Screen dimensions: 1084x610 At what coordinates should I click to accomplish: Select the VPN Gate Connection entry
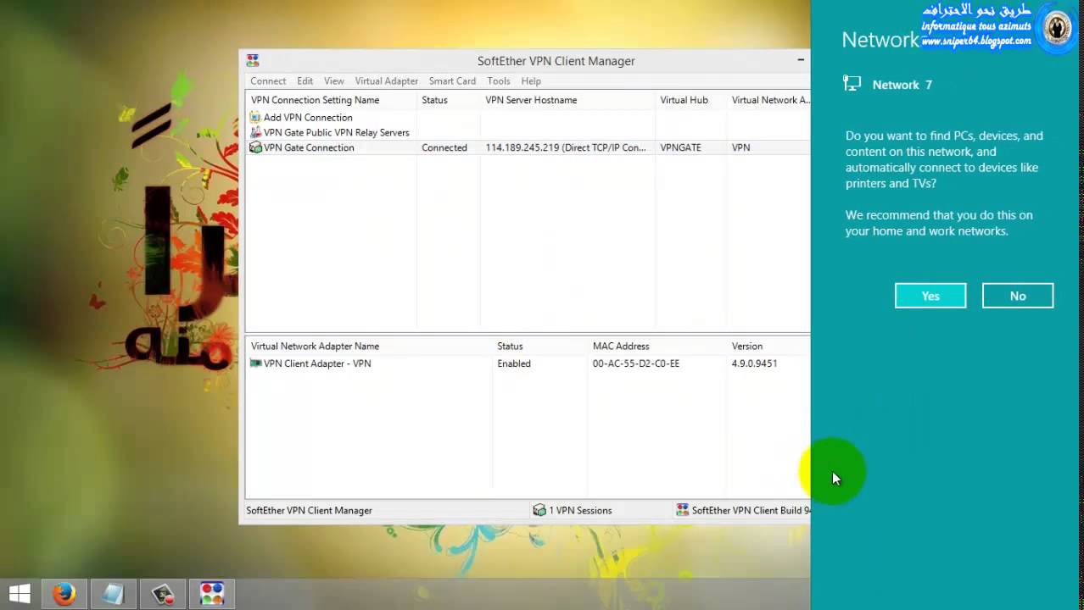[x=309, y=147]
